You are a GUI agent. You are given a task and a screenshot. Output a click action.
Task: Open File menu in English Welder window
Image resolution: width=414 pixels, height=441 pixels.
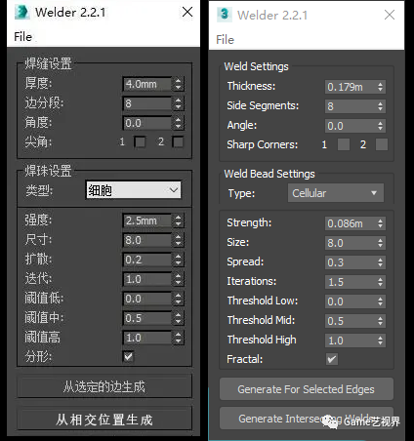(225, 40)
